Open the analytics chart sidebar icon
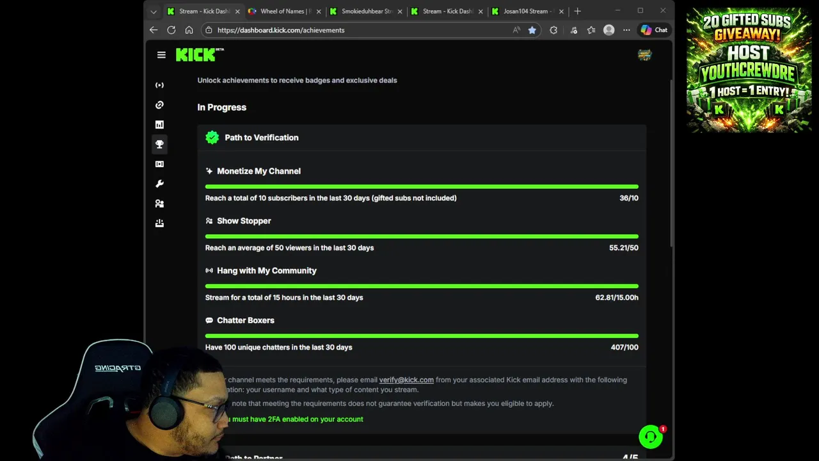The height and width of the screenshot is (461, 819). [x=159, y=125]
